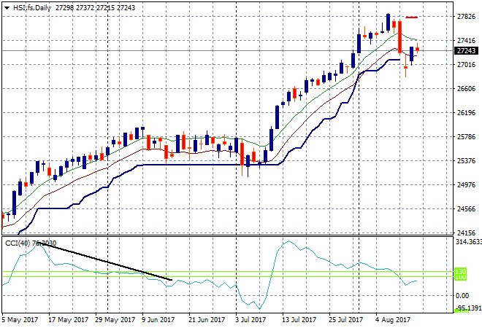Click the -95.1391 CCI scale value
The image size is (482, 328).
467,310
